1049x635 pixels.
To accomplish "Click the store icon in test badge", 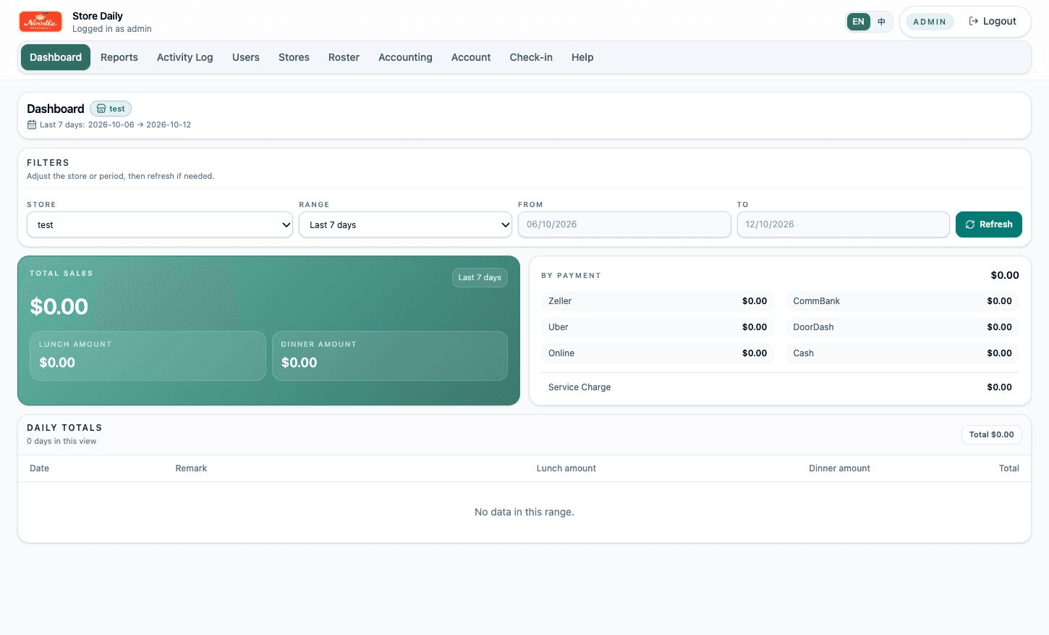I will pos(101,109).
